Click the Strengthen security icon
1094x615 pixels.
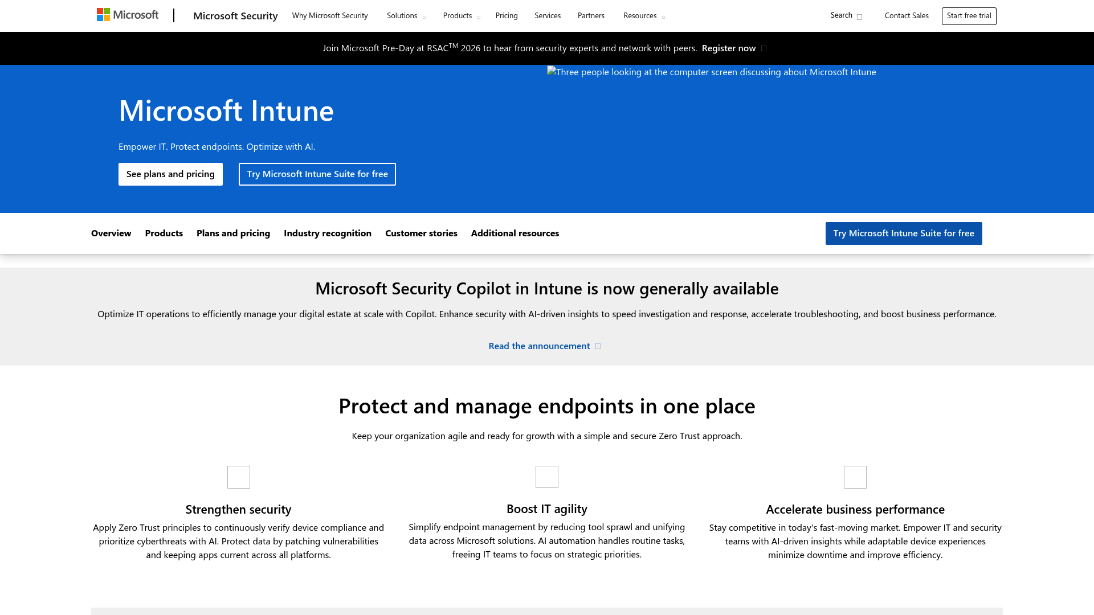pyautogui.click(x=238, y=477)
